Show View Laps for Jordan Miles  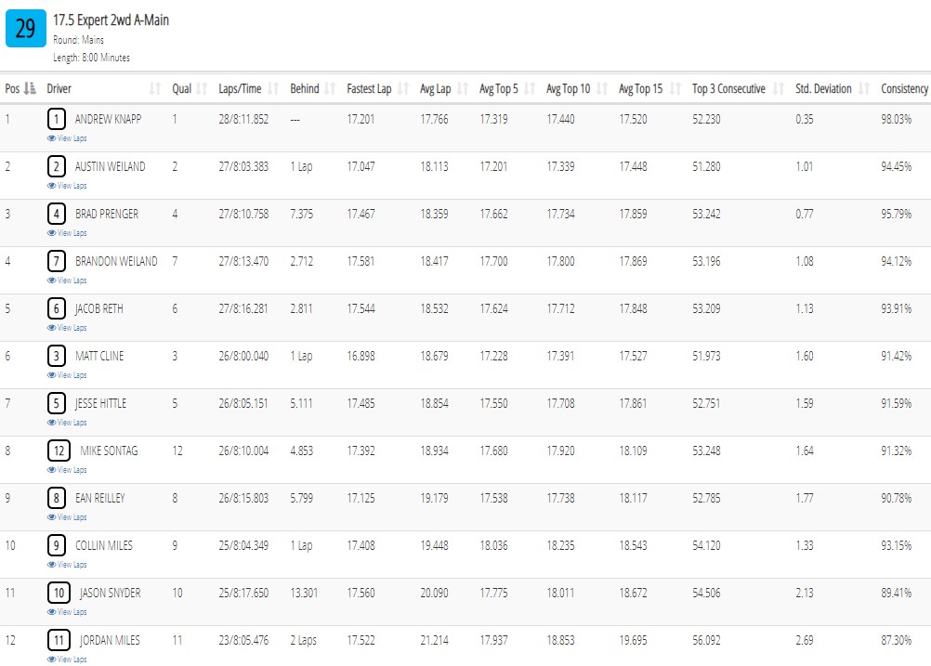point(67,659)
